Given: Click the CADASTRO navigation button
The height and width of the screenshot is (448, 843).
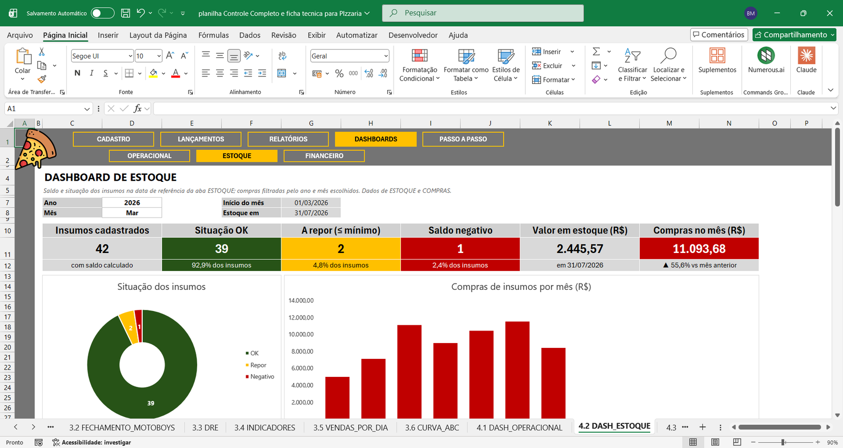Looking at the screenshot, I should click(113, 139).
